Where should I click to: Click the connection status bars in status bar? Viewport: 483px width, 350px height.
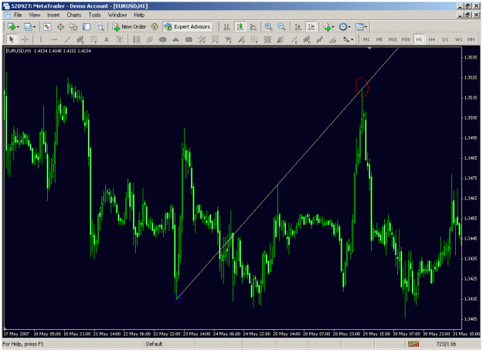413,344
